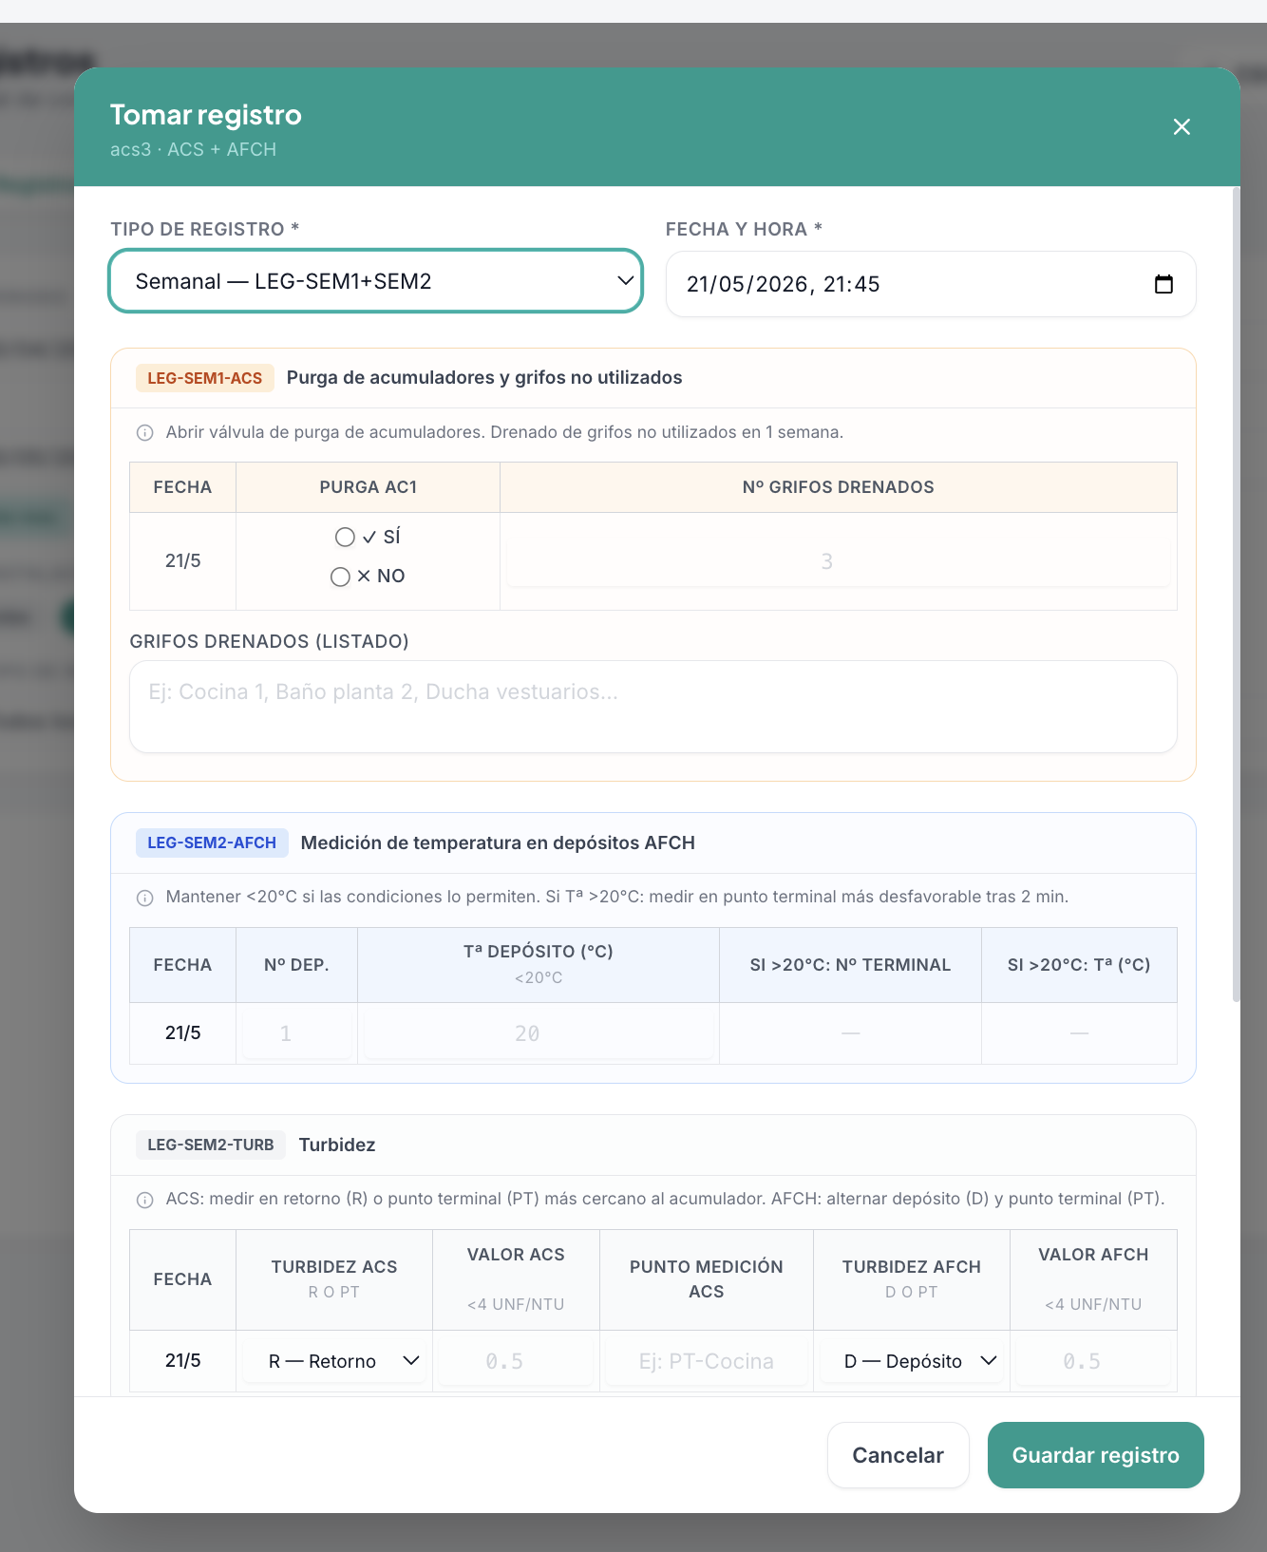The height and width of the screenshot is (1552, 1267).
Task: Click the 'Turbidez' section heading
Action: click(337, 1145)
